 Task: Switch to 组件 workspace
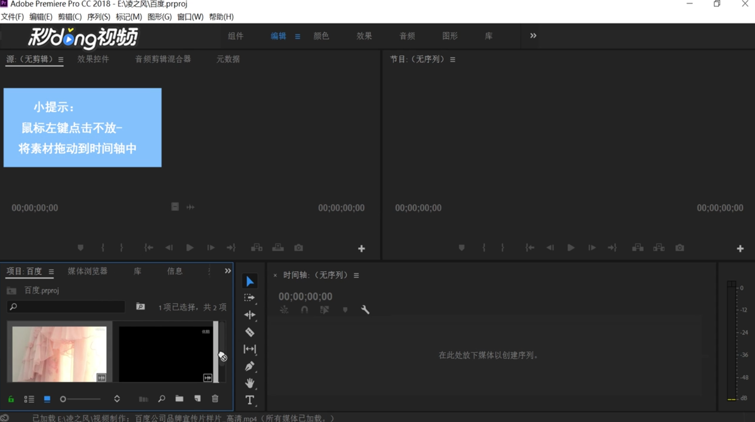236,36
